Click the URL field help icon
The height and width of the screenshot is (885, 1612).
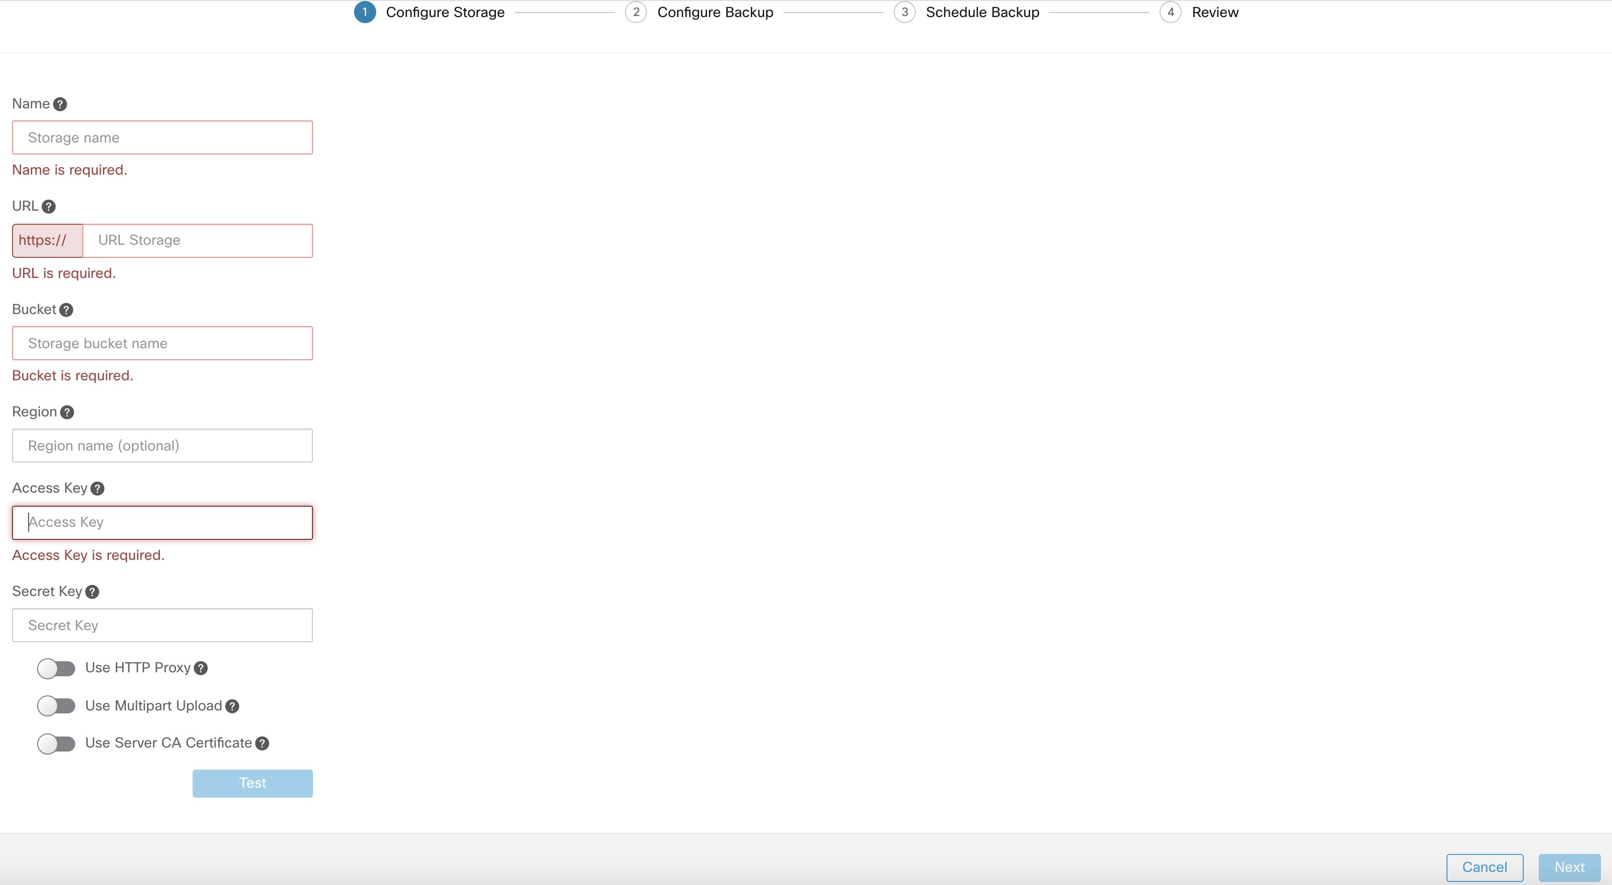click(48, 206)
